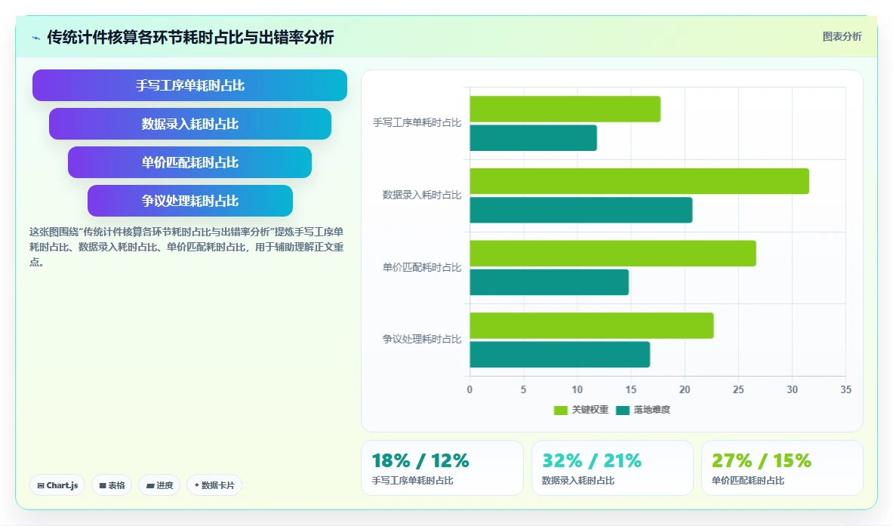Click the icon inside the Chart.js tag

[41, 485]
